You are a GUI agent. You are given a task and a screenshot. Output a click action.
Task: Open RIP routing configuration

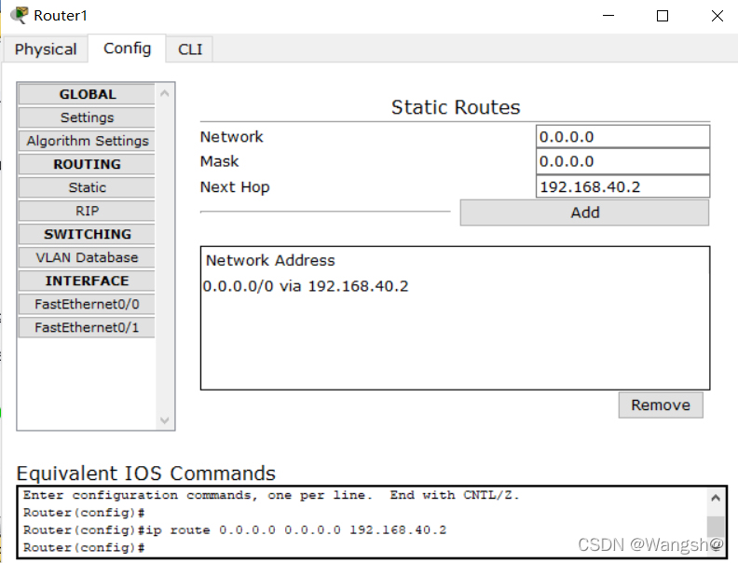coord(87,211)
